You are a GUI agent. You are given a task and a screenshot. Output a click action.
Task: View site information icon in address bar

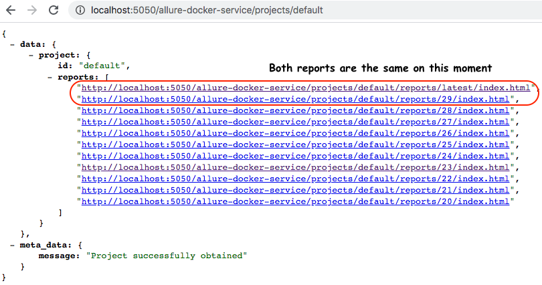tap(80, 10)
